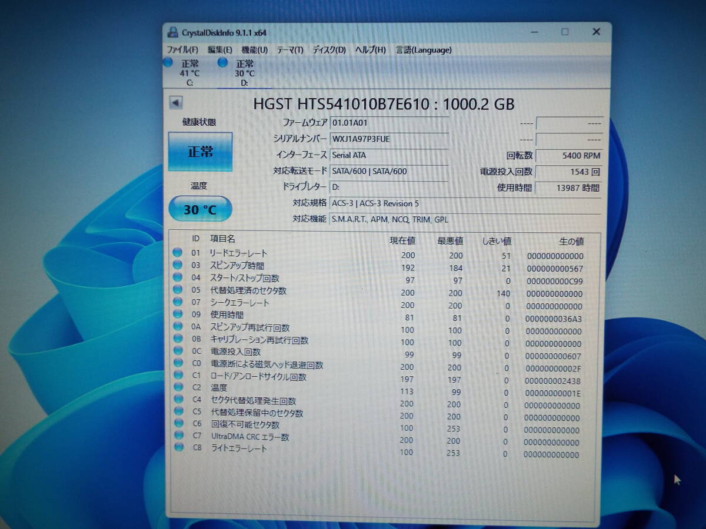The image size is (706, 529).
Task: Click the 正常 health status button
Action: coord(200,152)
